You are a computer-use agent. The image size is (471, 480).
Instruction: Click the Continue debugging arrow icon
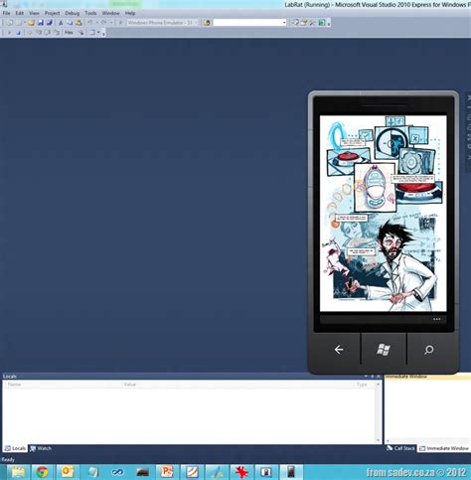(9, 33)
